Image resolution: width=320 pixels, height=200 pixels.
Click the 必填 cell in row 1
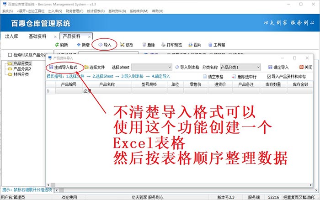(x=107, y=91)
